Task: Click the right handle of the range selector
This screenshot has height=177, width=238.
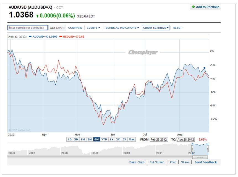Action: (208, 149)
